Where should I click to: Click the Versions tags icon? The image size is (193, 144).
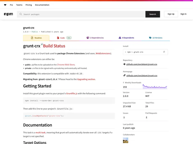(x=150, y=38)
